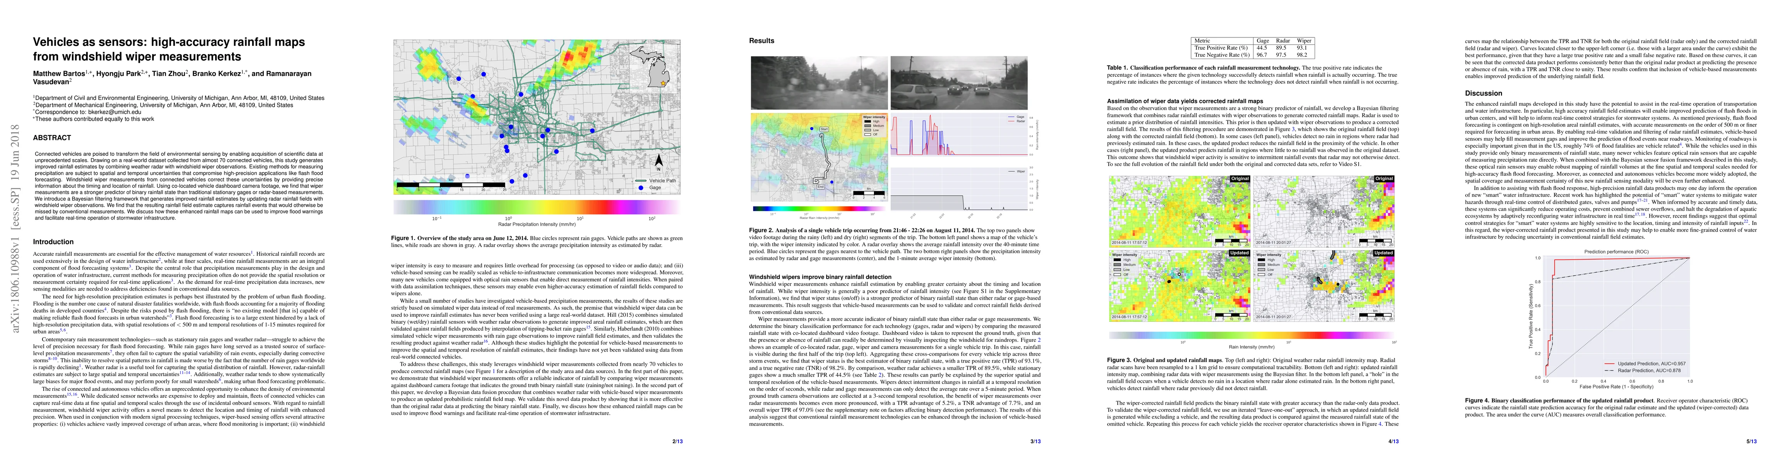Click the kilometer scale bar in Figure 1
Viewport: 1790px width, 463px height.
(450, 185)
